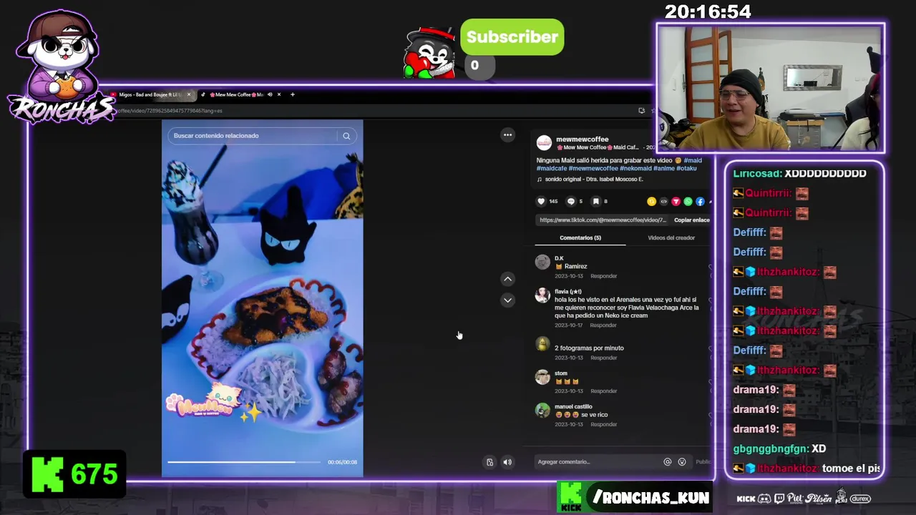This screenshot has width=916, height=515.
Task: Click Responder under manuel castillo's comment
Action: pyautogui.click(x=604, y=424)
